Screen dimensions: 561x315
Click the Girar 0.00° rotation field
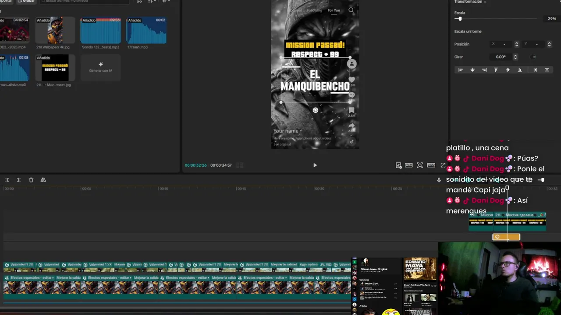[x=501, y=57]
